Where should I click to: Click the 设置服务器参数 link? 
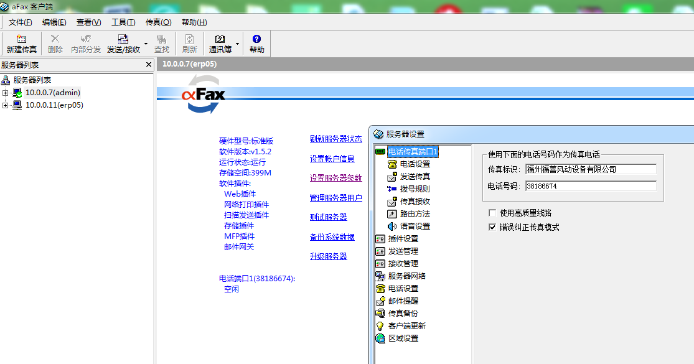tap(336, 178)
